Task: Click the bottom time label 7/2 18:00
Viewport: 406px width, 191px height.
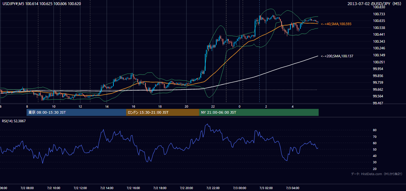Action: pyautogui.click(x=160, y=188)
